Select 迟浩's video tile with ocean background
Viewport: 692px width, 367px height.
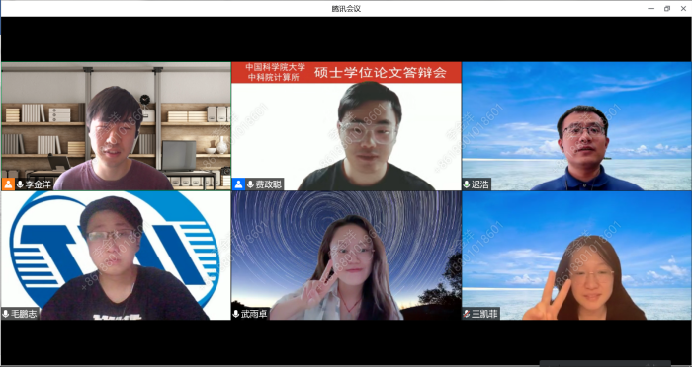(x=576, y=126)
